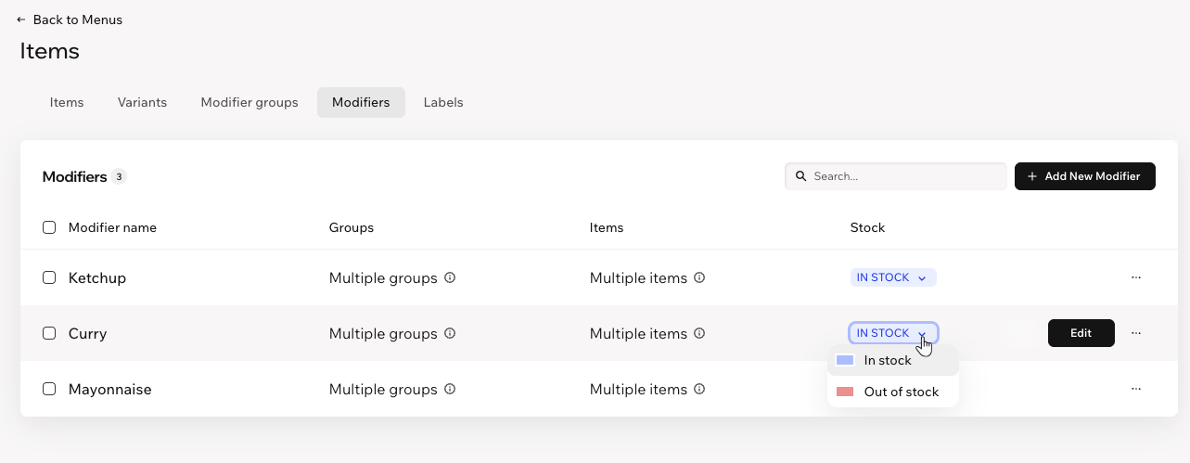Screen dimensions: 1190x463
Task: Check the Mayonnaise row checkbox
Action: coord(49,390)
